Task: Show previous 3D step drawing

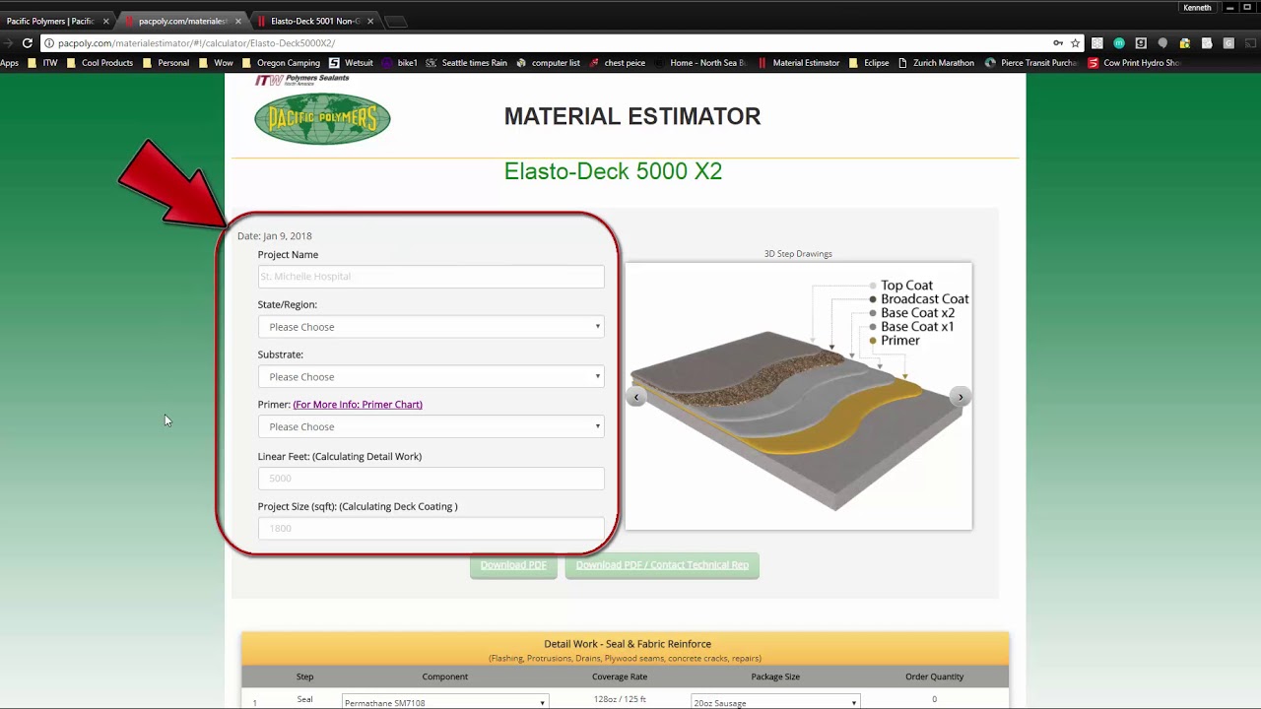Action: point(636,397)
